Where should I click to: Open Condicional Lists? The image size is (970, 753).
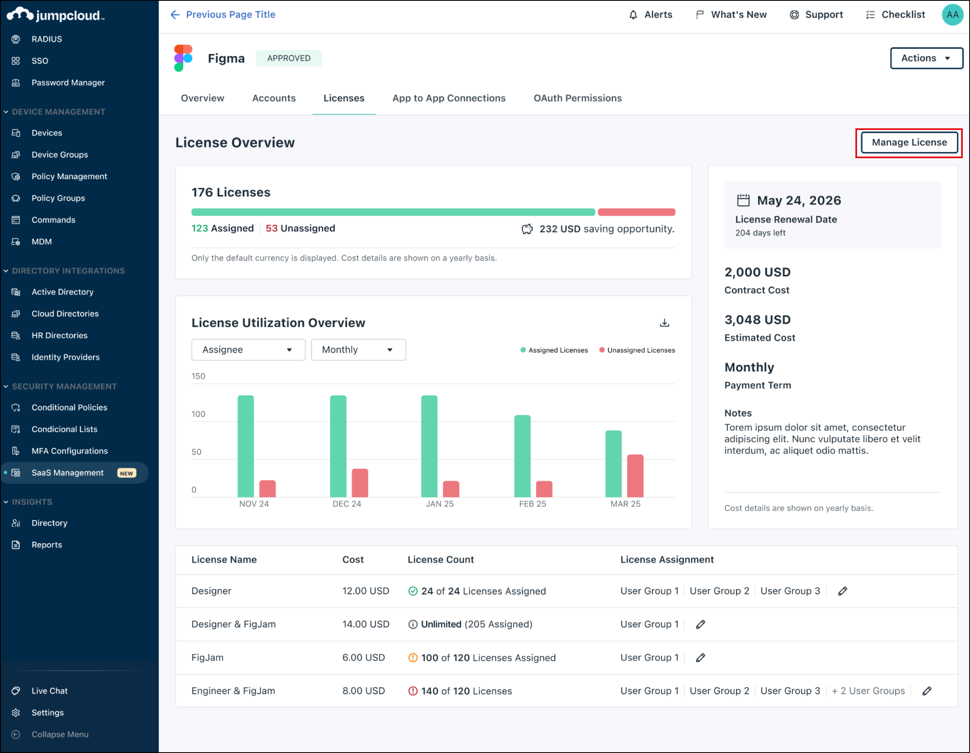click(65, 429)
